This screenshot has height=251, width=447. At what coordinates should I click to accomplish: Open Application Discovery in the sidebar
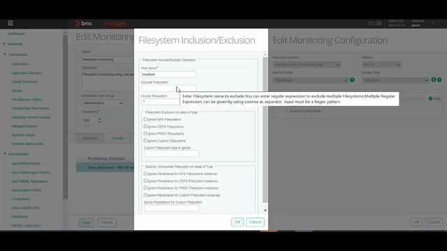(27, 73)
